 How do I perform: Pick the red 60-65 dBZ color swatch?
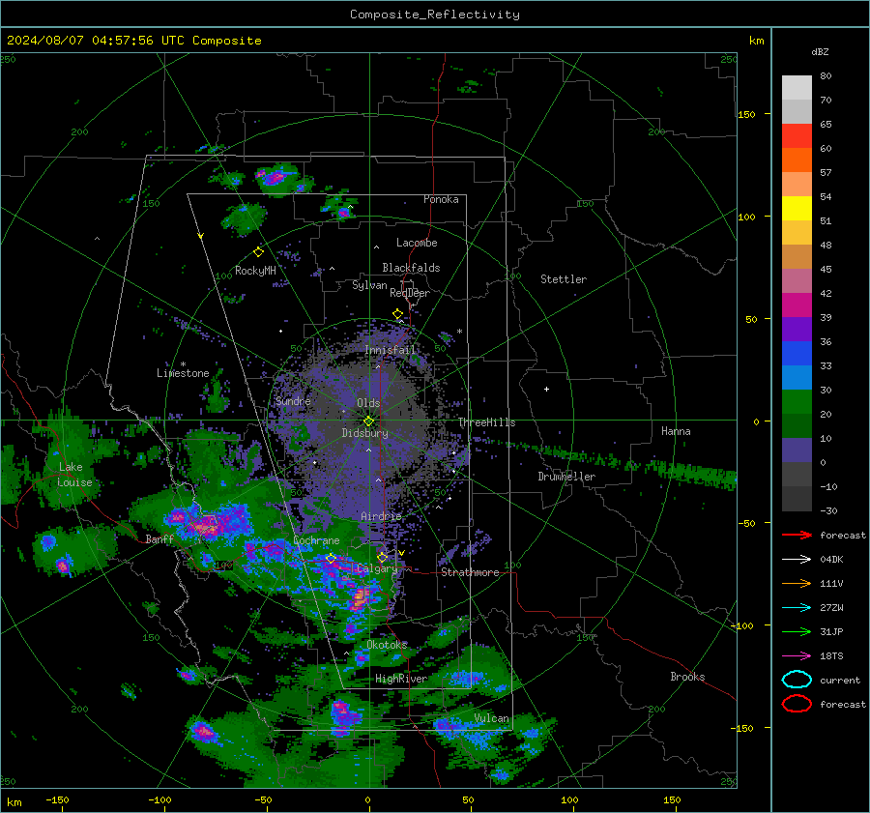pyautogui.click(x=797, y=136)
